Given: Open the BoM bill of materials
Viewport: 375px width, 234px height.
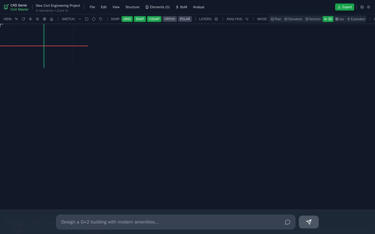Looking at the screenshot, I should pos(181,7).
